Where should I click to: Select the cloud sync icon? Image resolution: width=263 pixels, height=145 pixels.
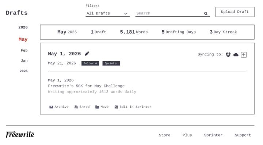[x=236, y=55]
